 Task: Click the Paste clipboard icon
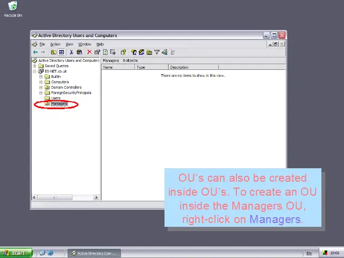click(79, 52)
